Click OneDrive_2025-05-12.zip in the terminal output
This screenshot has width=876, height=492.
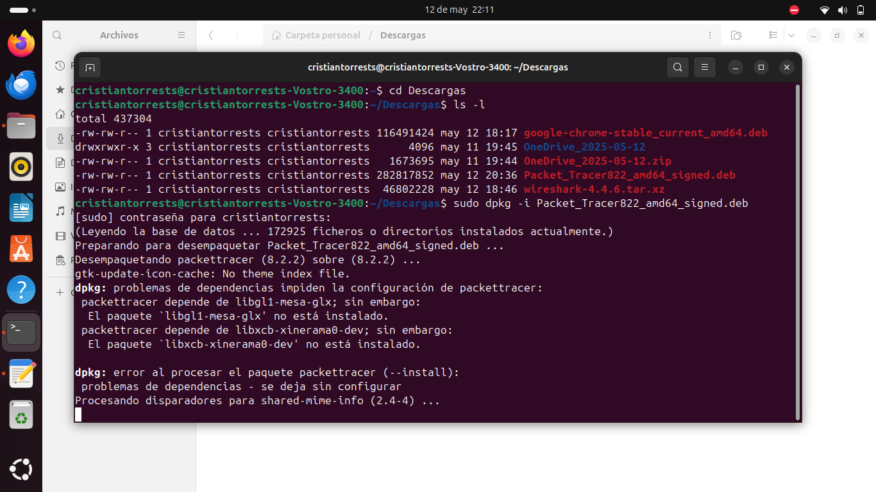pyautogui.click(x=597, y=161)
